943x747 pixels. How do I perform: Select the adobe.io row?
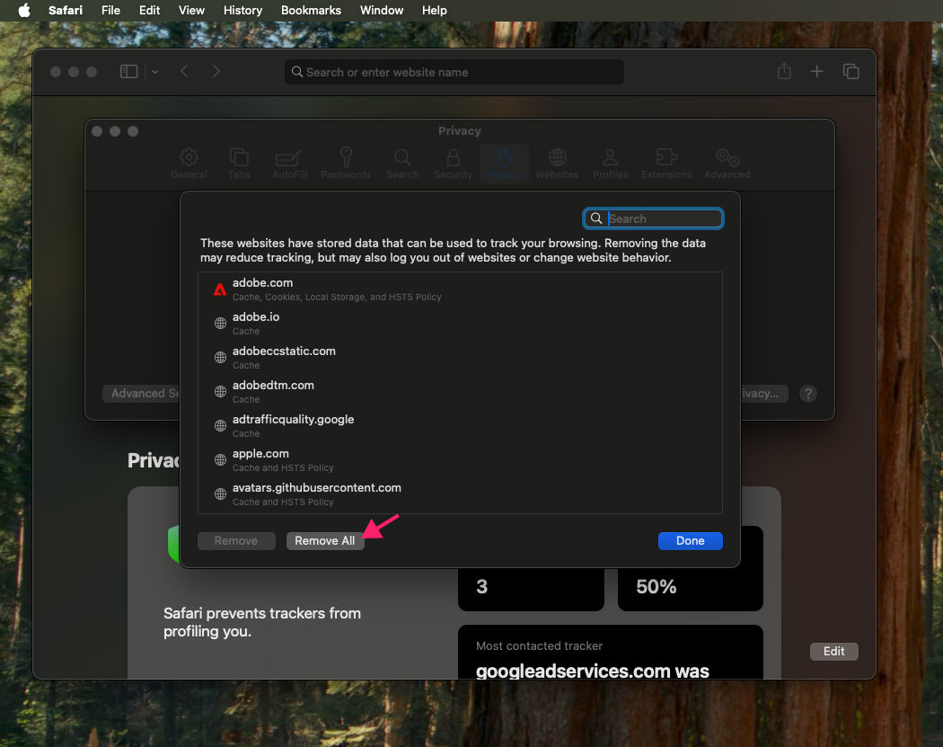460,324
